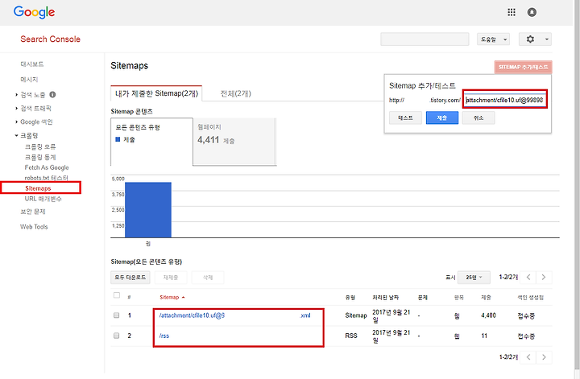Check the row 1 sitemap checkbox
The width and height of the screenshot is (580, 379).
[117, 315]
